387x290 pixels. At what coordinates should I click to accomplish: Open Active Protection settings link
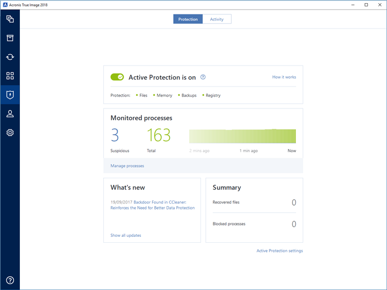tap(279, 251)
